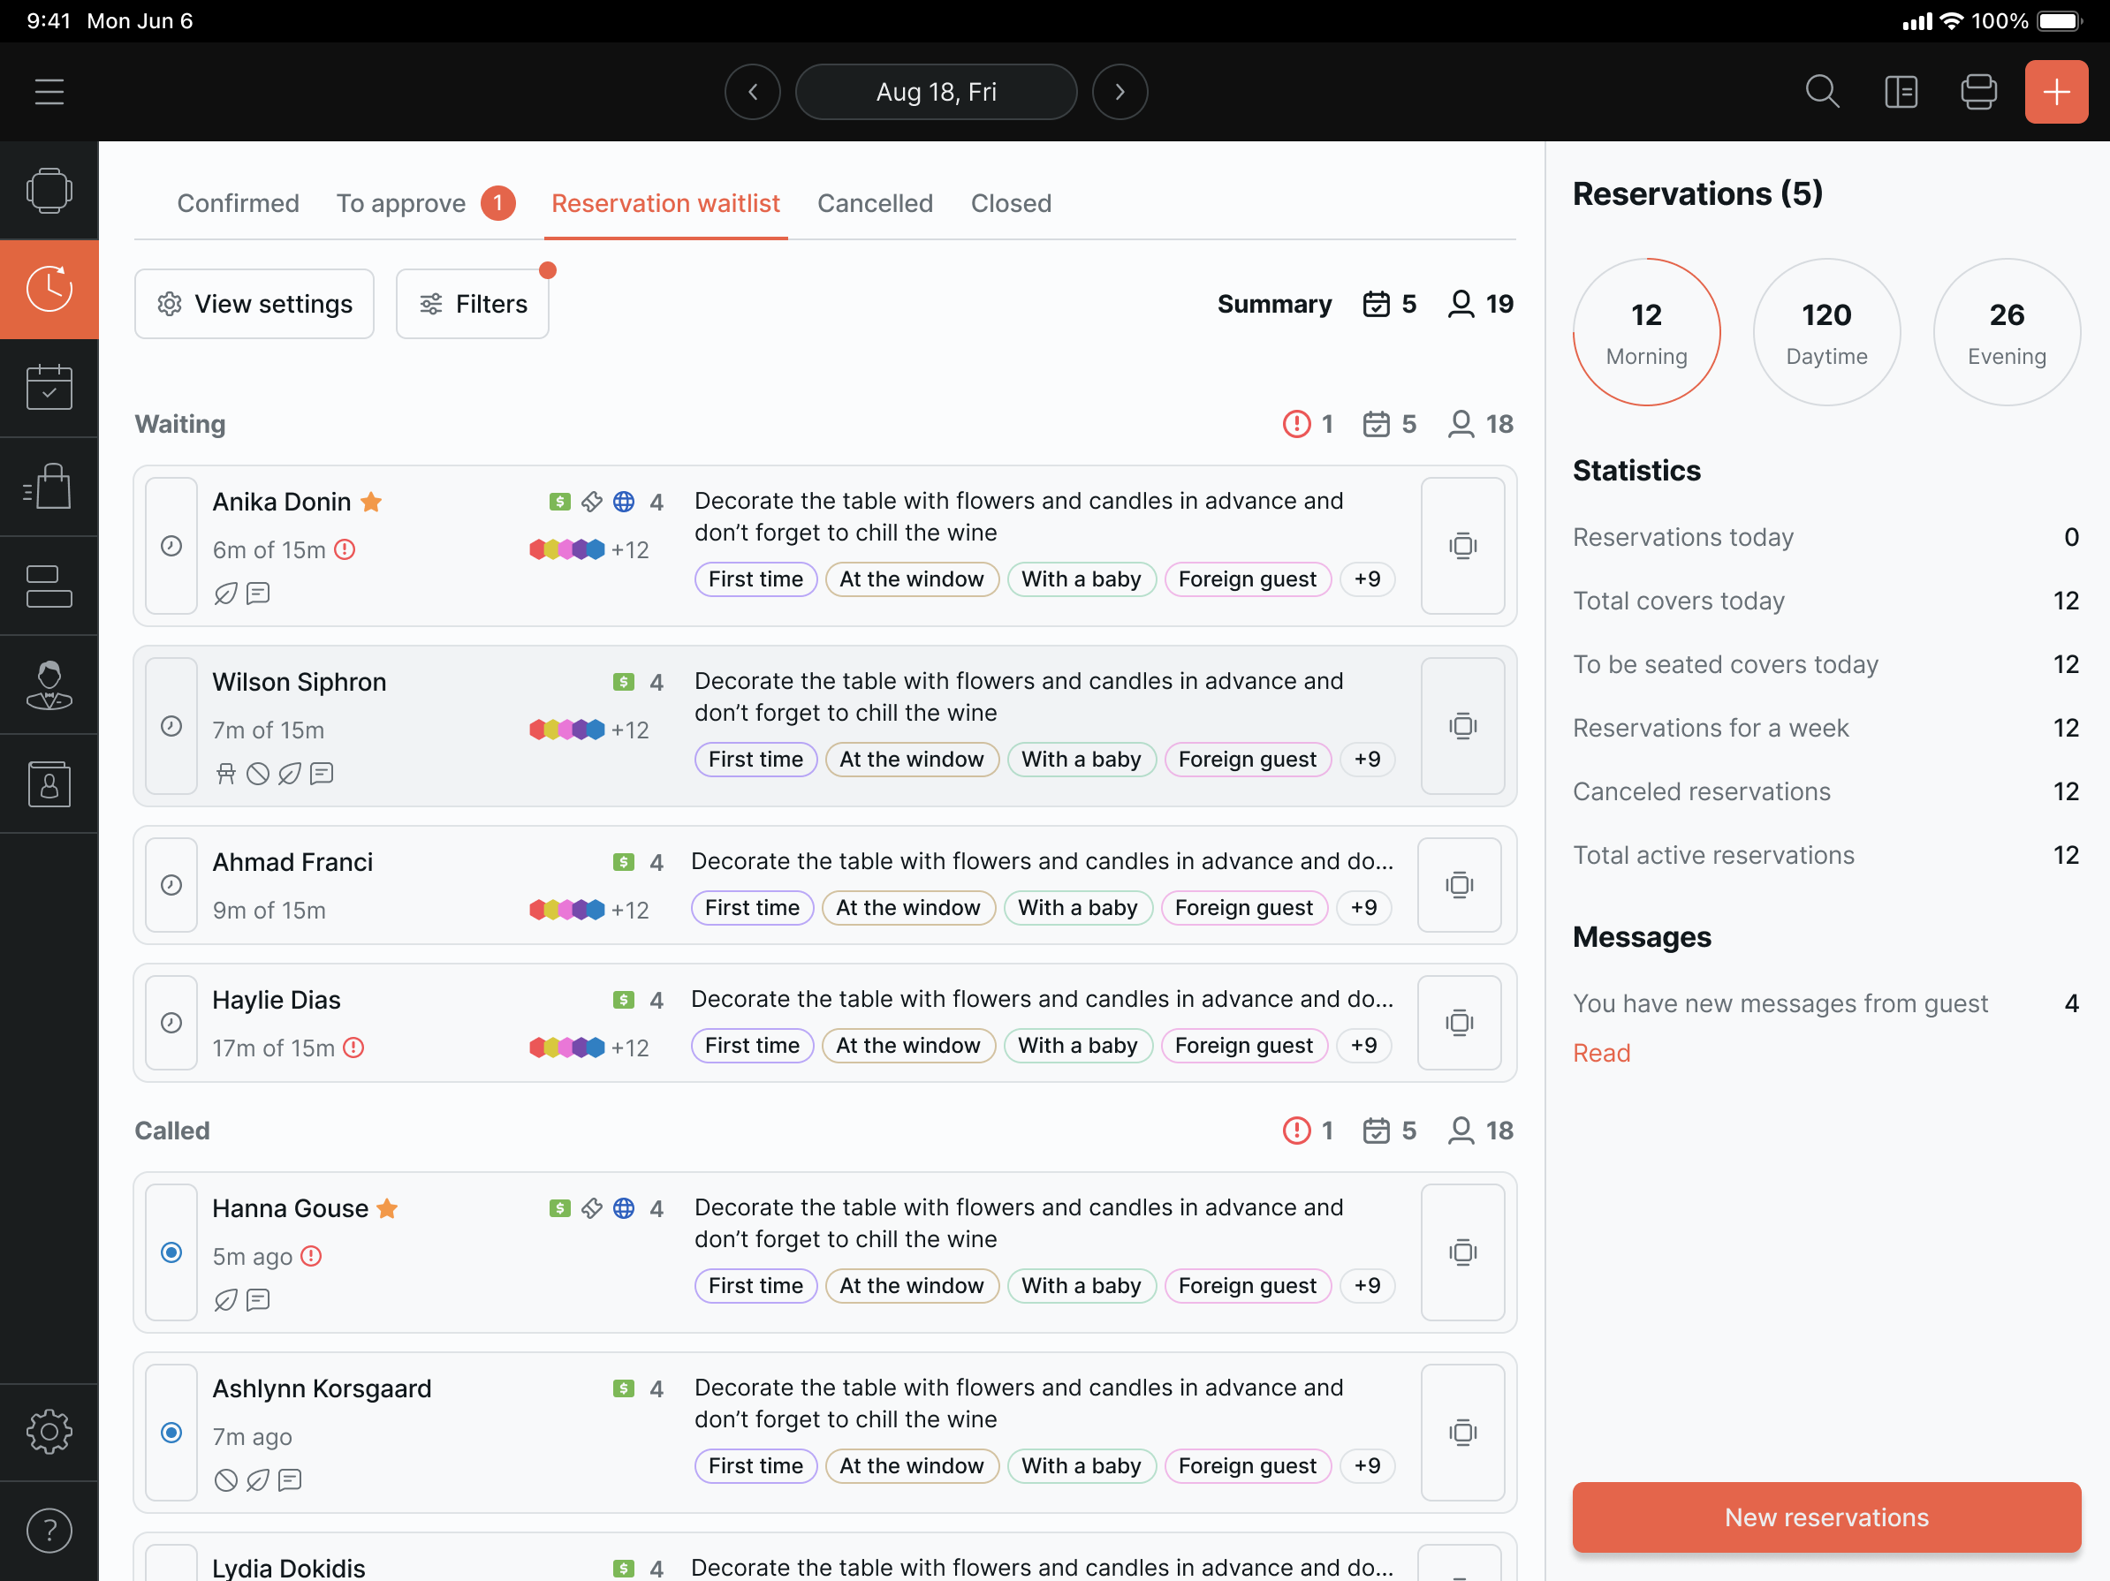Open floor plan icon in sidebar
This screenshot has width=2110, height=1581.
tap(49, 191)
